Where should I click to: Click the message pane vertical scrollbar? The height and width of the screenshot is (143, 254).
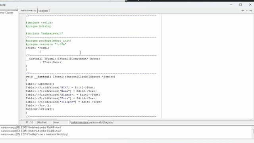[x=253, y=131]
